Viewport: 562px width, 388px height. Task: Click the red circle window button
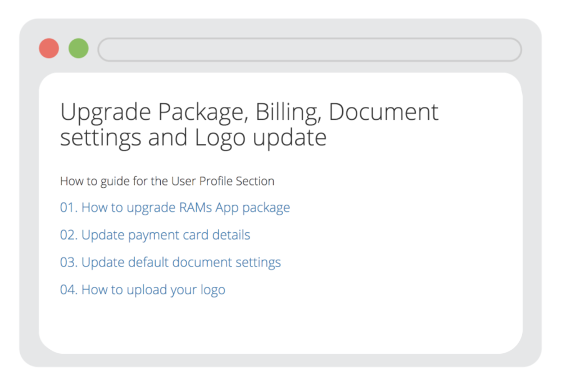(49, 48)
